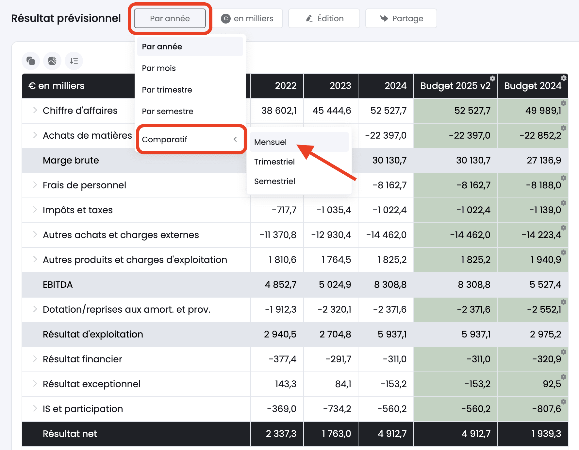Click EBITDA value 5 527,4
This screenshot has height=450, width=579.
click(x=545, y=285)
